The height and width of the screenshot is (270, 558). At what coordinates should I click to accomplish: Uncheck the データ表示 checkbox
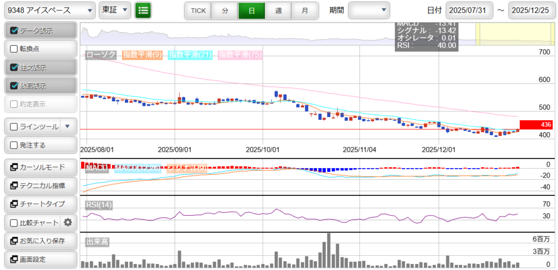(x=15, y=30)
